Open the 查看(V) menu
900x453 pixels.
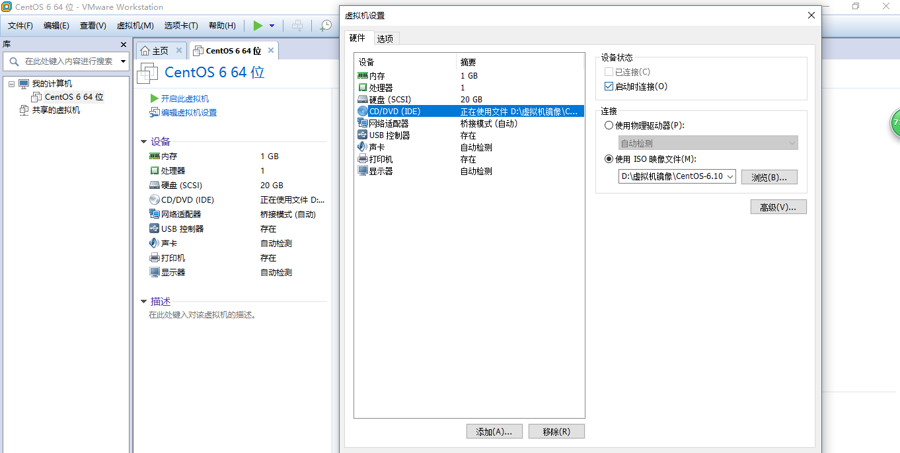[93, 26]
